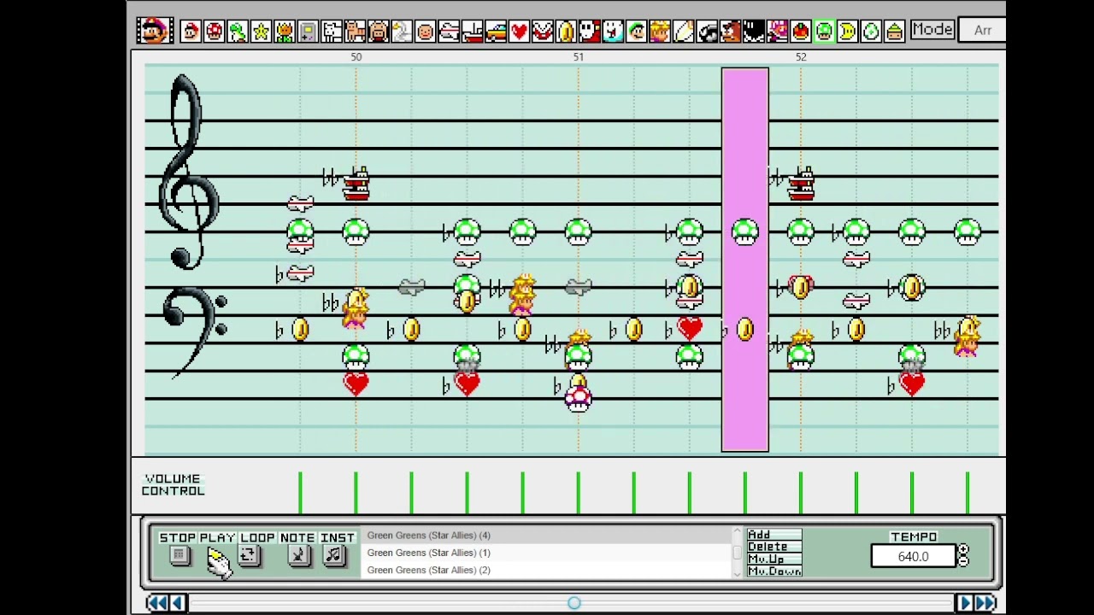Image resolution: width=1094 pixels, height=615 pixels.
Task: Select the red Fruit instrument
Action: (x=801, y=32)
